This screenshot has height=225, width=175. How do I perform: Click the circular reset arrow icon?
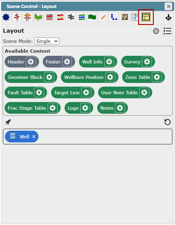(167, 122)
